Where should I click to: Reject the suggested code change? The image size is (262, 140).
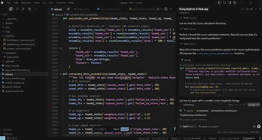tap(116, 129)
